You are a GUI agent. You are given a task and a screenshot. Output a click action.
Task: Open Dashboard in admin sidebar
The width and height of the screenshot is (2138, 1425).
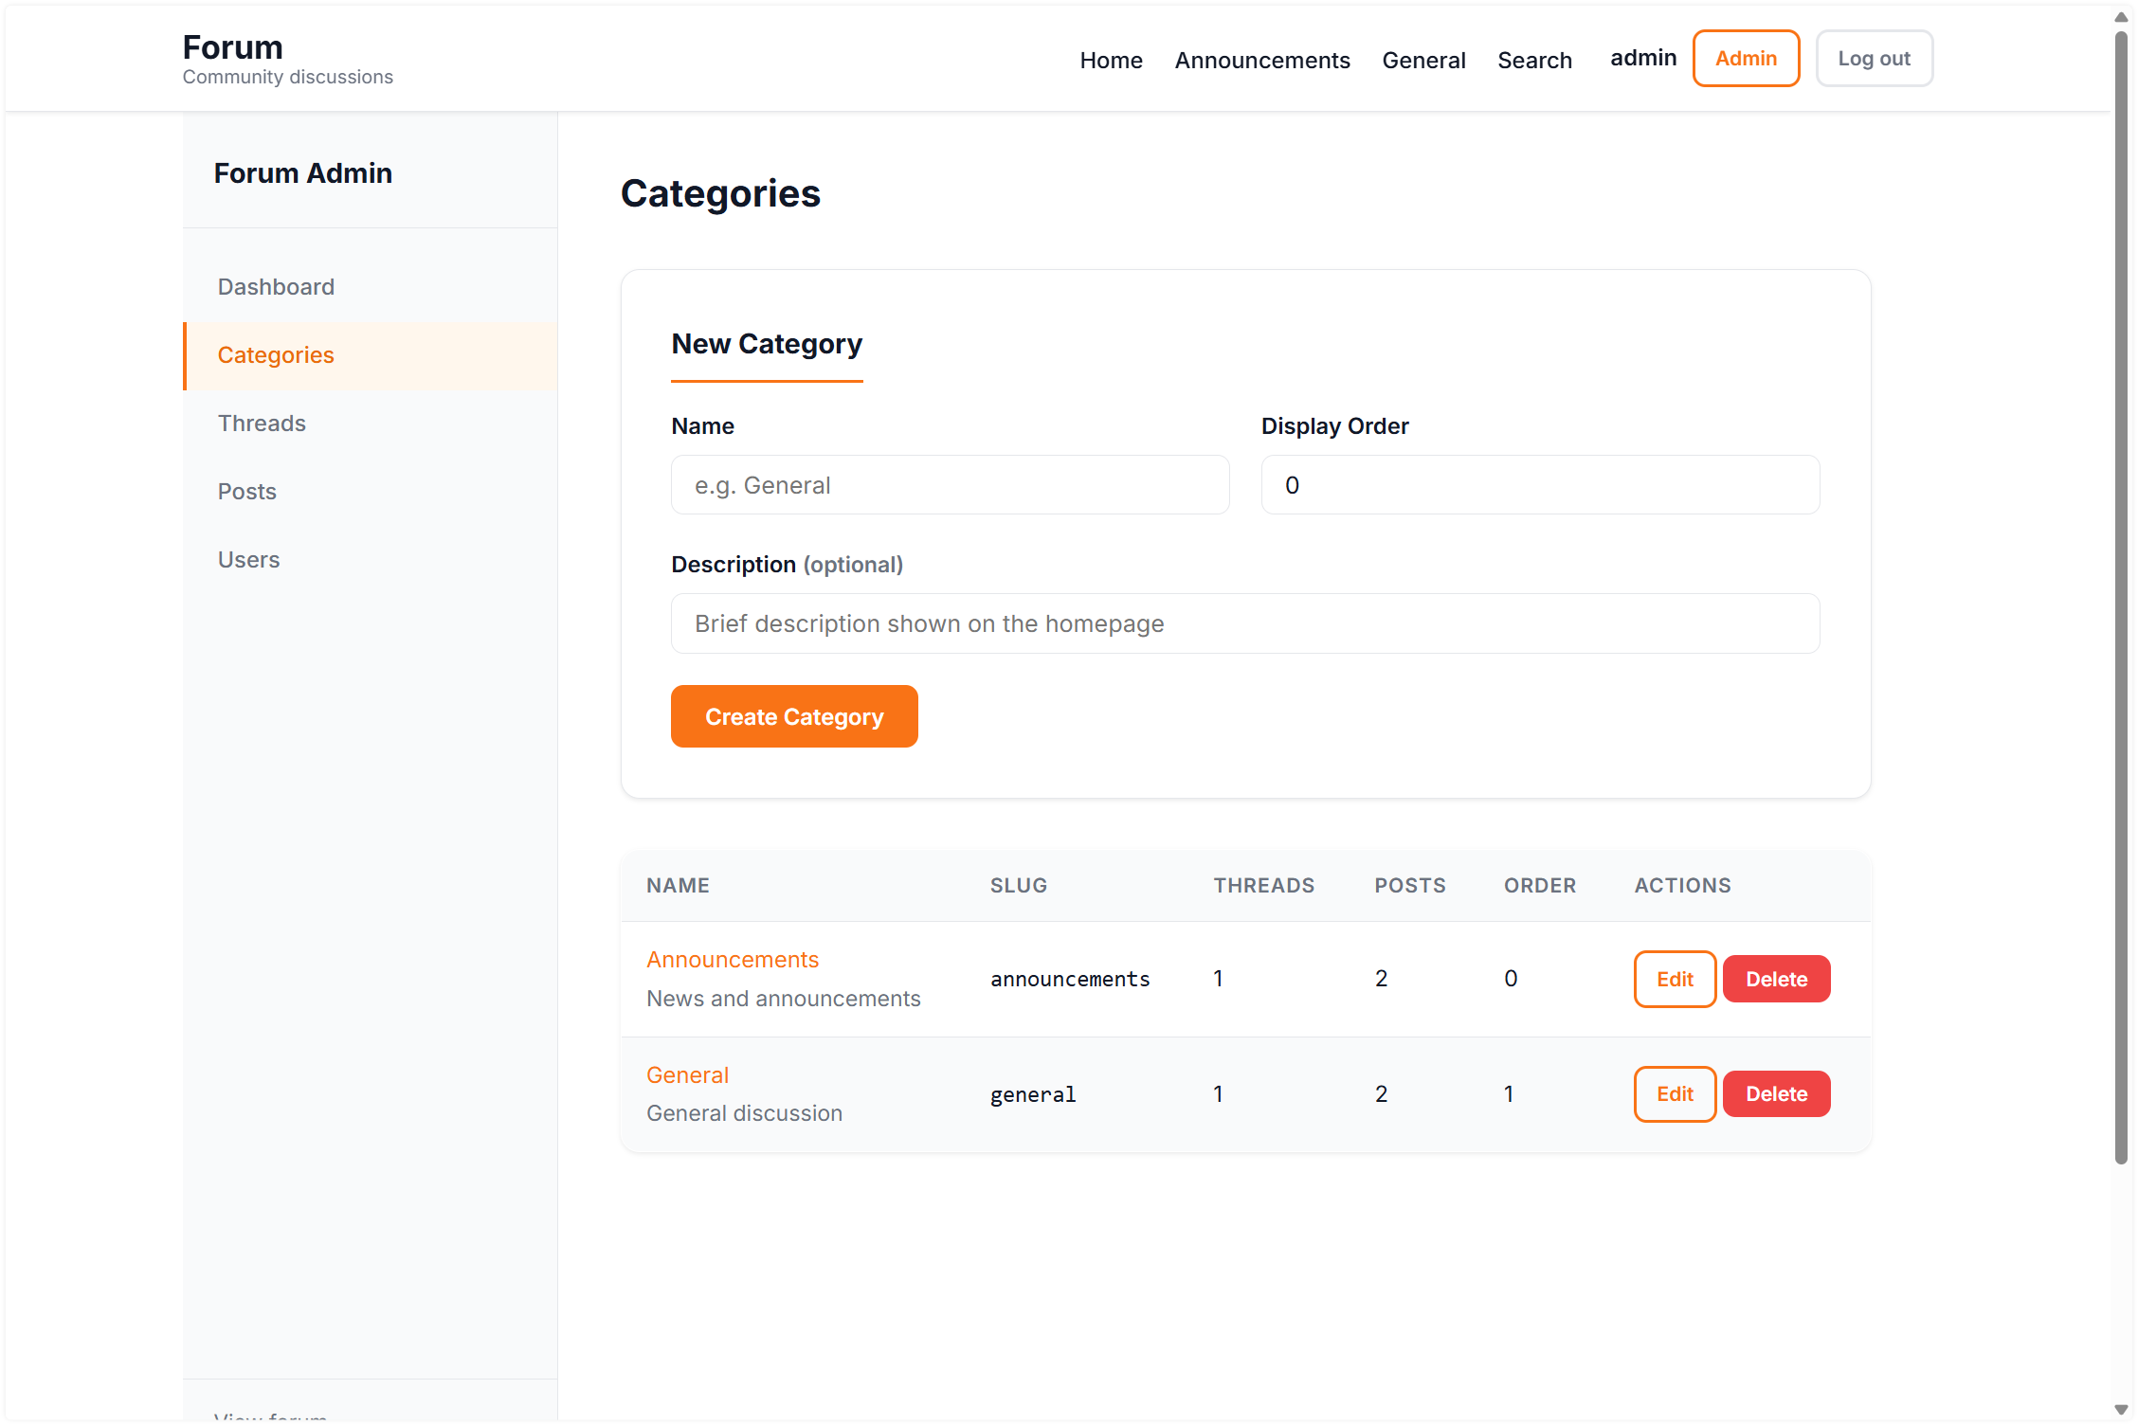coord(276,287)
